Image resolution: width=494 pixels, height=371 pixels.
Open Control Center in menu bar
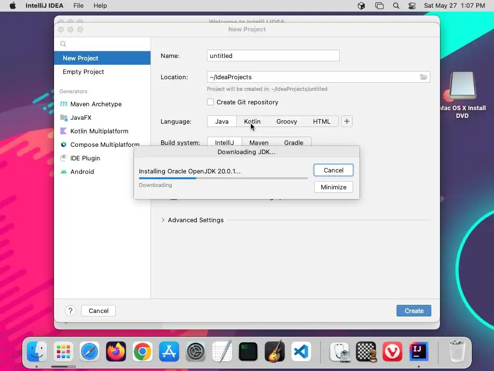[x=412, y=6]
